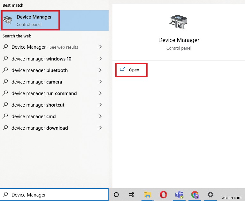Viewport: 245px width, 201px height.
Task: Open File Explorer from the taskbar
Action: 148,194
